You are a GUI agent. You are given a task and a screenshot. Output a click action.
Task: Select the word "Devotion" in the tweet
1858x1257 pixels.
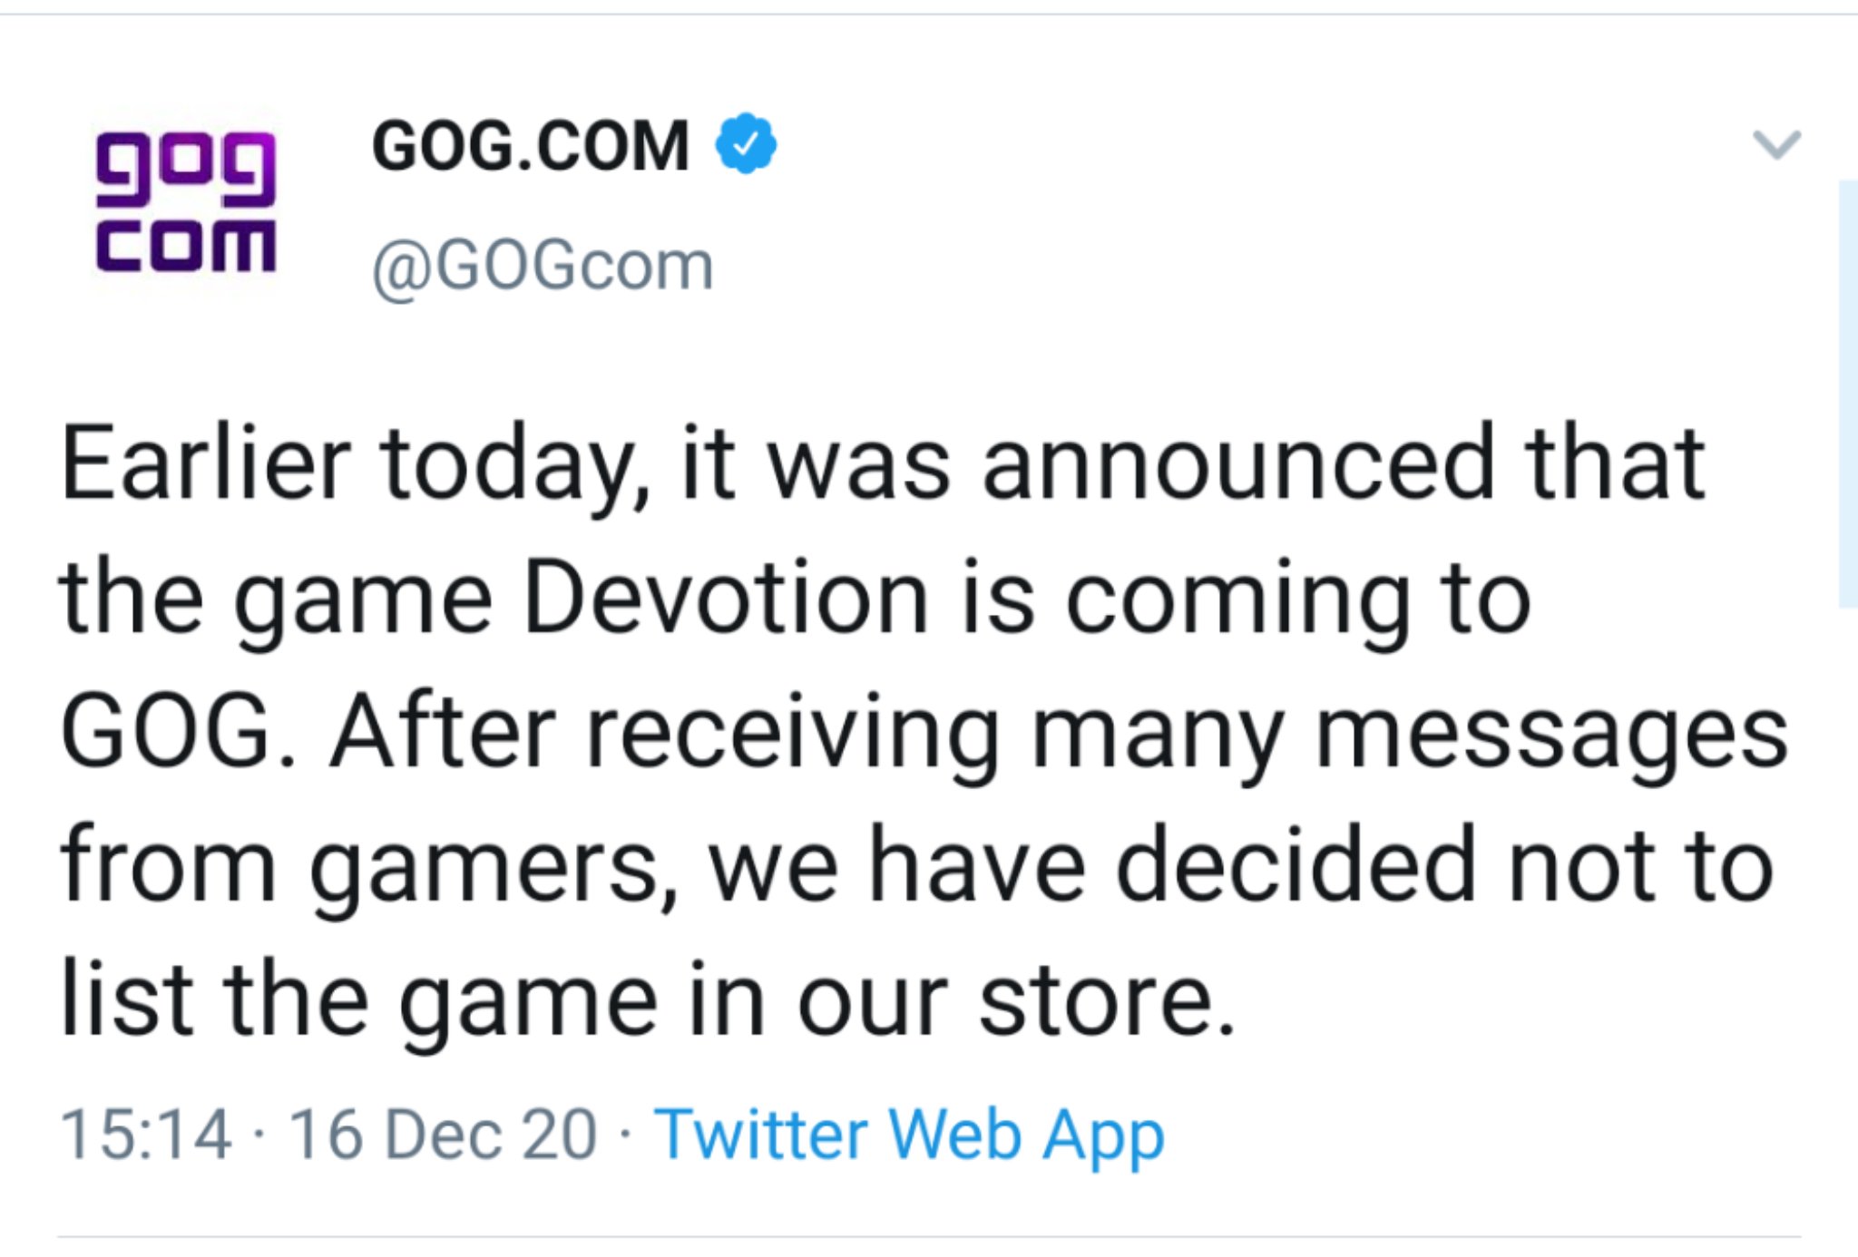coord(726,597)
